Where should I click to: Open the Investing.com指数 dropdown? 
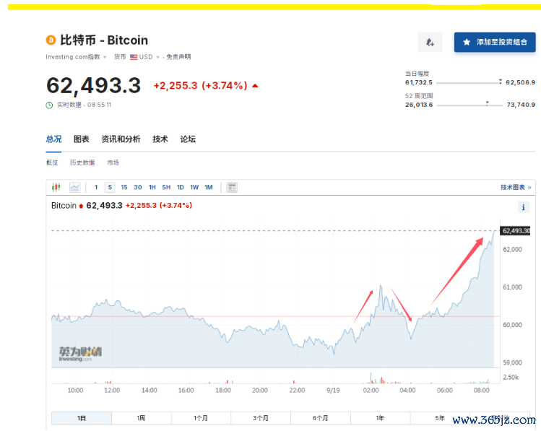[x=77, y=57]
